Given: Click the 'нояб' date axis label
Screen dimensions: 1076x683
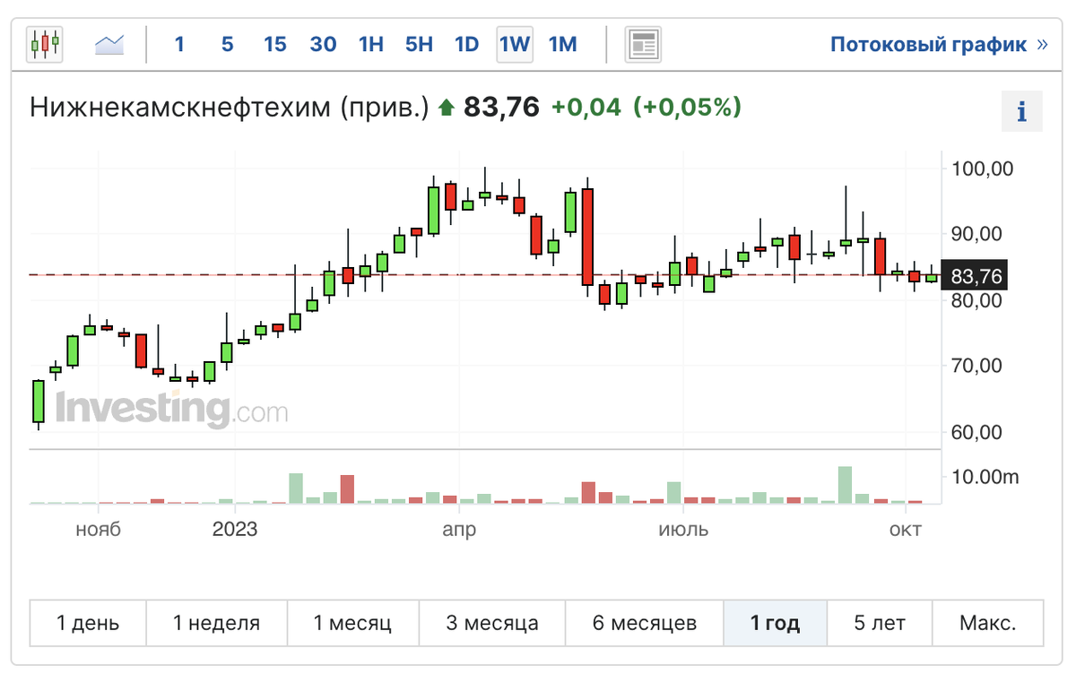Looking at the screenshot, I should [x=98, y=529].
